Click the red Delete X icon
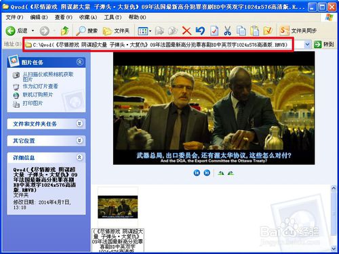This screenshot has height=254, width=339. 186,31
